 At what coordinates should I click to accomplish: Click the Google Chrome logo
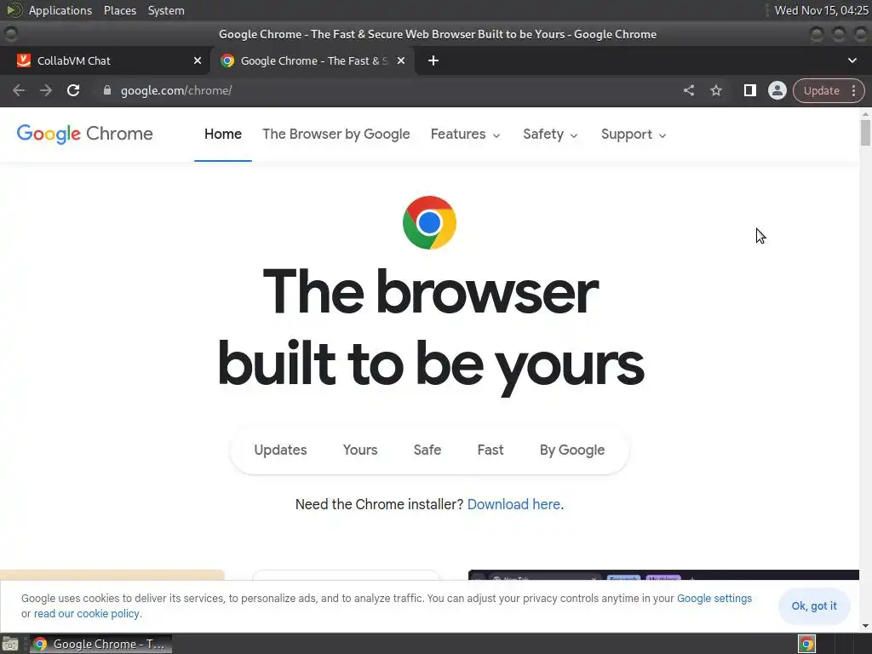(84, 134)
